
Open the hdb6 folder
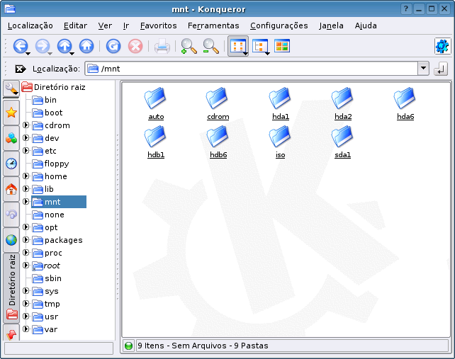[218, 142]
